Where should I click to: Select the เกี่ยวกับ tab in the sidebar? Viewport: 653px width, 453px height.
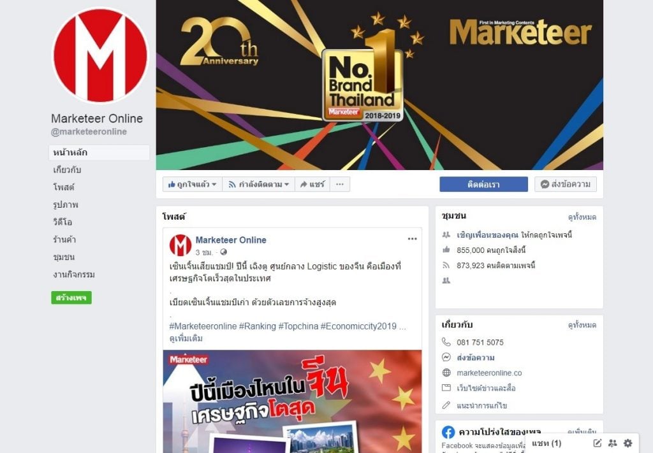click(67, 169)
